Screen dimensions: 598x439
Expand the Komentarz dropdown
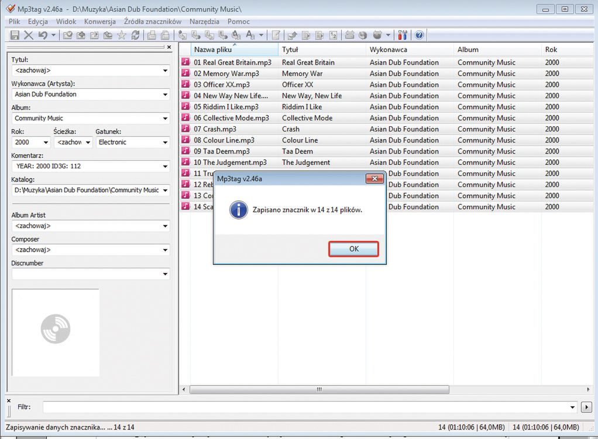[x=165, y=167]
